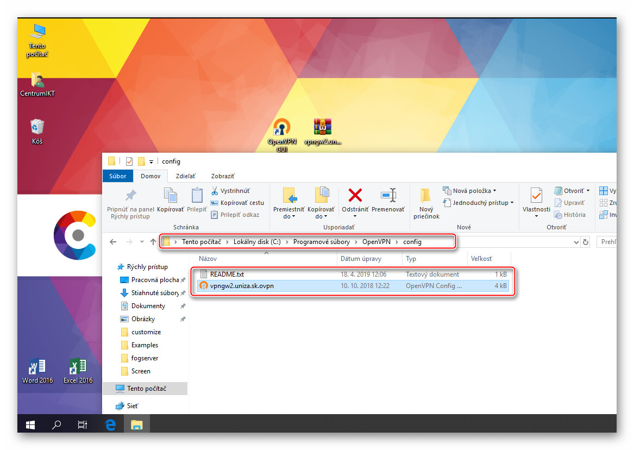Select Dokumenty in the navigation pane
Viewport: 634px width, 450px height.
tap(148, 306)
